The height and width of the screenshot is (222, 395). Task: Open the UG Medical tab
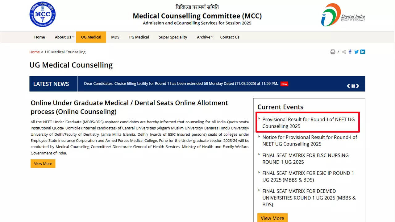91,37
